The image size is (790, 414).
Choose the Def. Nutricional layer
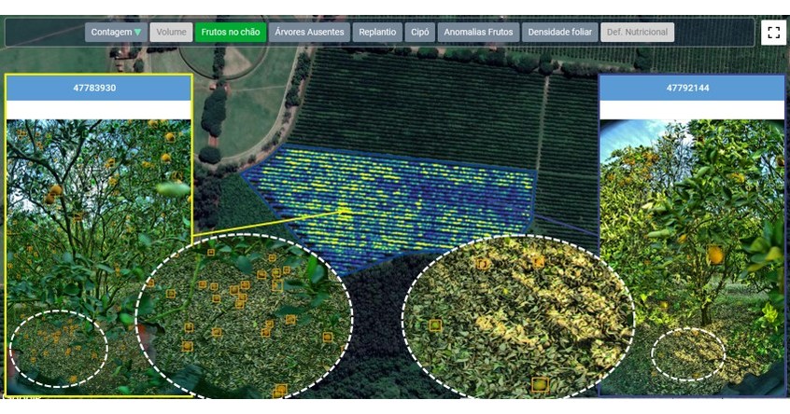pos(637,33)
